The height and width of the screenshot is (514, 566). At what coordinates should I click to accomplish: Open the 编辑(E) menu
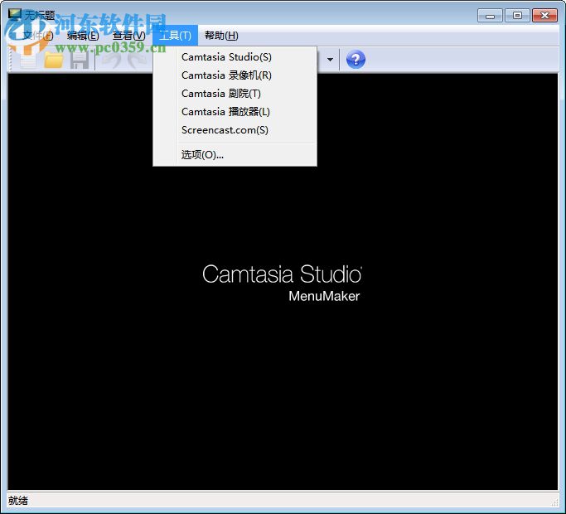[x=83, y=36]
